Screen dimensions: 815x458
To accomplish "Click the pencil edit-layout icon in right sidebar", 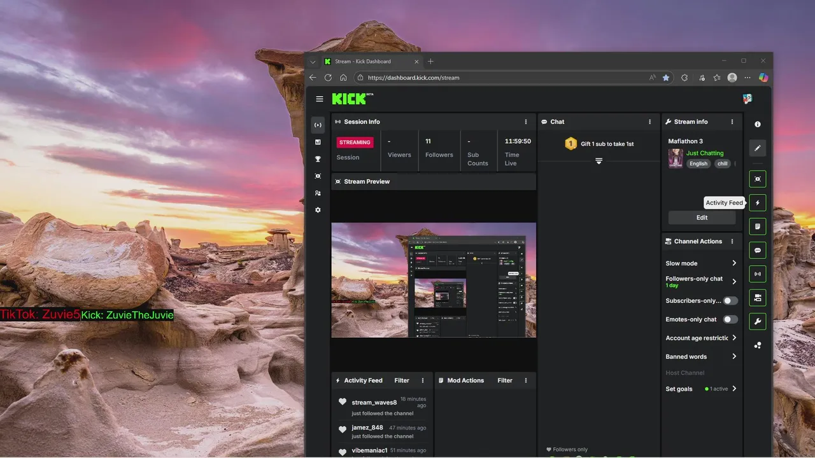I will [x=758, y=148].
